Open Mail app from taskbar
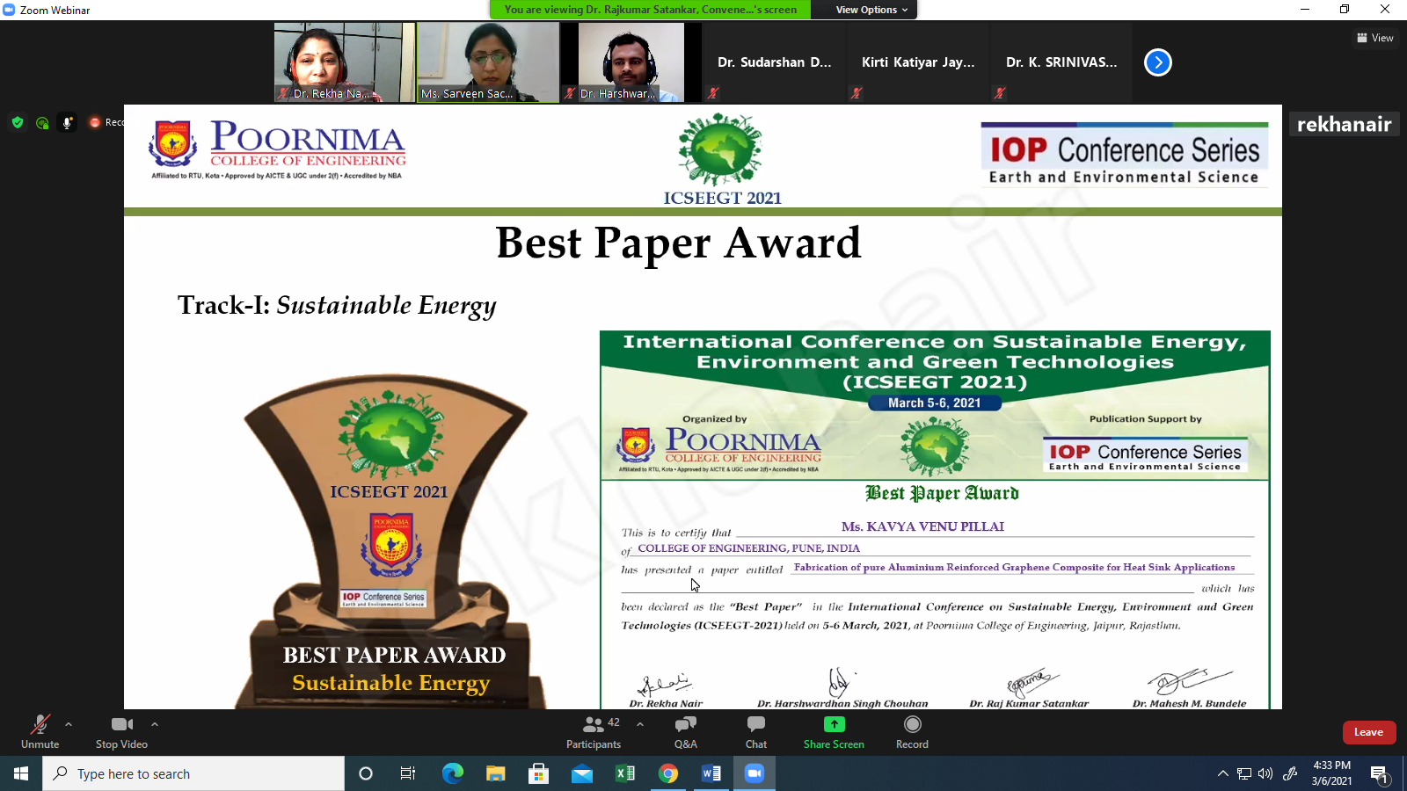Image resolution: width=1407 pixels, height=791 pixels. 581,773
